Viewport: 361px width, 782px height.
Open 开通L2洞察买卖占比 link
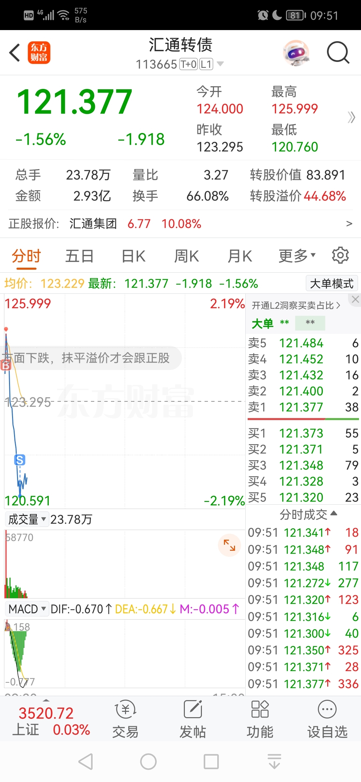[x=295, y=305]
